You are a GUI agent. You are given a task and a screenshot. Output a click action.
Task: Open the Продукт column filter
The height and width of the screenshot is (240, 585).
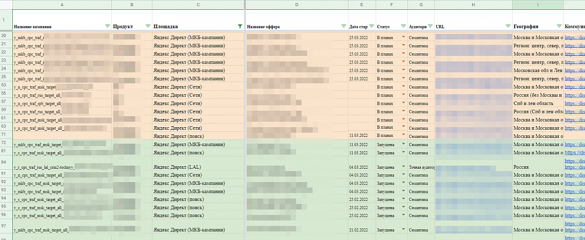click(148, 26)
